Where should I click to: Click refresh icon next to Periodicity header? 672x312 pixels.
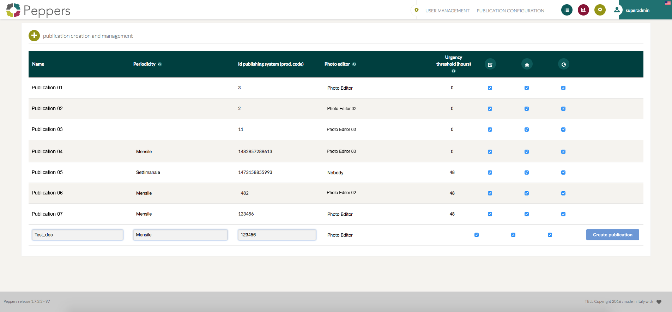click(160, 64)
